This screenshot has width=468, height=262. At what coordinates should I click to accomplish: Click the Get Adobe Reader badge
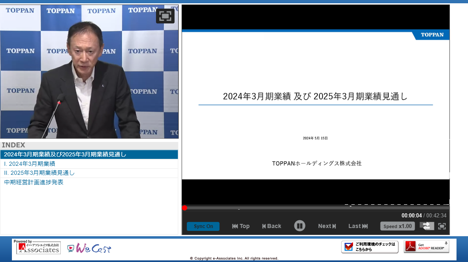426,246
